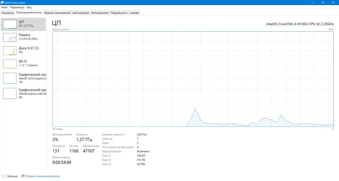Click the Task Manager title bar icon
This screenshot has width=339, height=181.
2,2
